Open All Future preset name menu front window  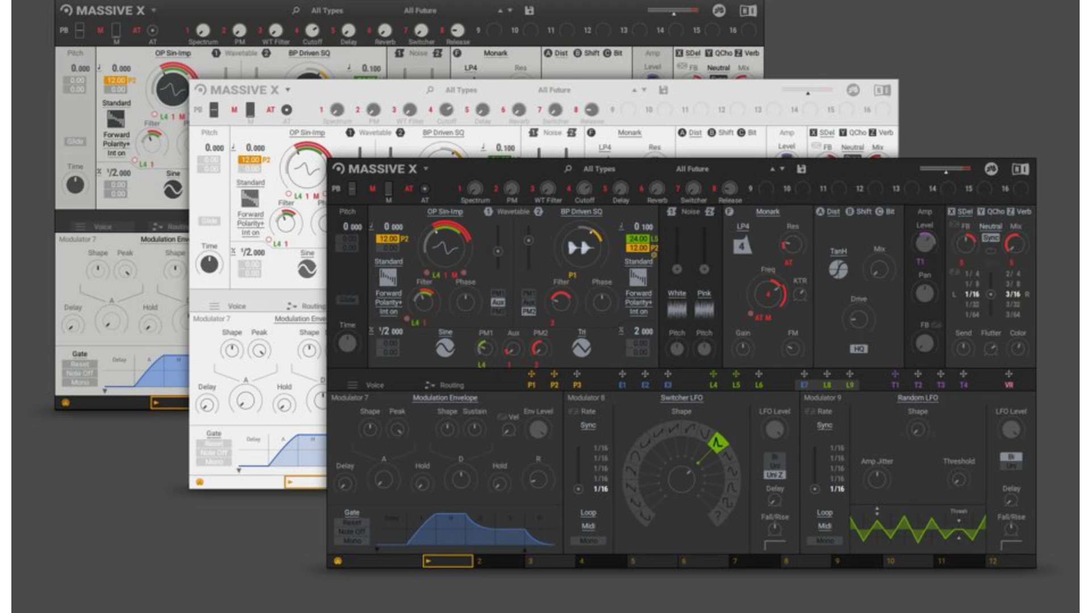pyautogui.click(x=692, y=169)
